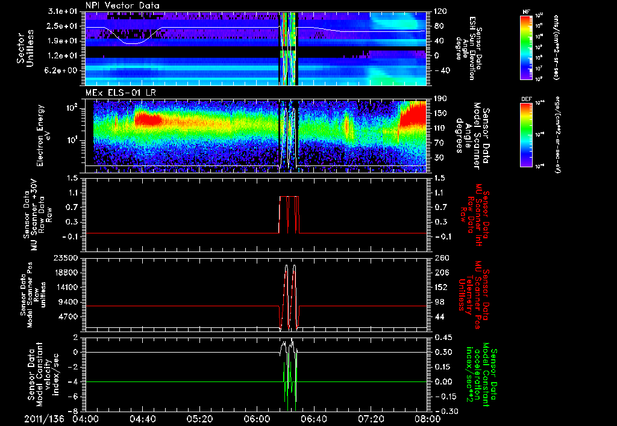Click the 04:40 time tick label
The image size is (617, 426).
(x=142, y=419)
